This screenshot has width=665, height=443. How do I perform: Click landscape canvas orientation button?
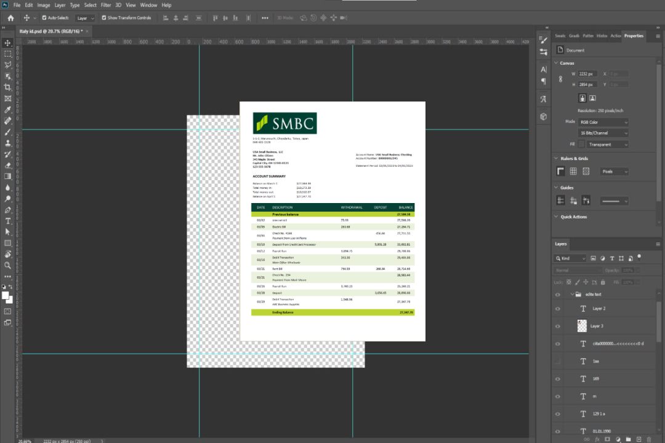pos(592,98)
